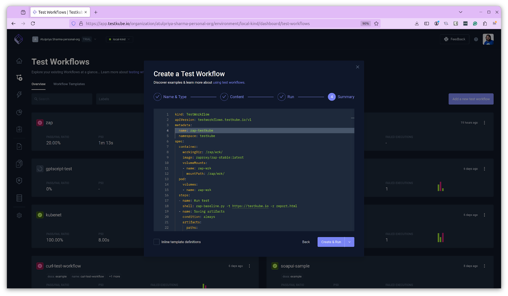Open https://testkube.io link in YAML
This screenshot has height=296, width=508.
pos(250,206)
